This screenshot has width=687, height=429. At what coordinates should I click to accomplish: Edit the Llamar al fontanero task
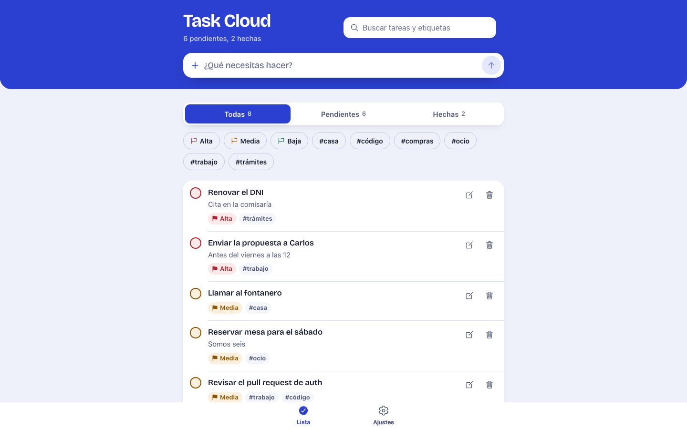tap(469, 296)
